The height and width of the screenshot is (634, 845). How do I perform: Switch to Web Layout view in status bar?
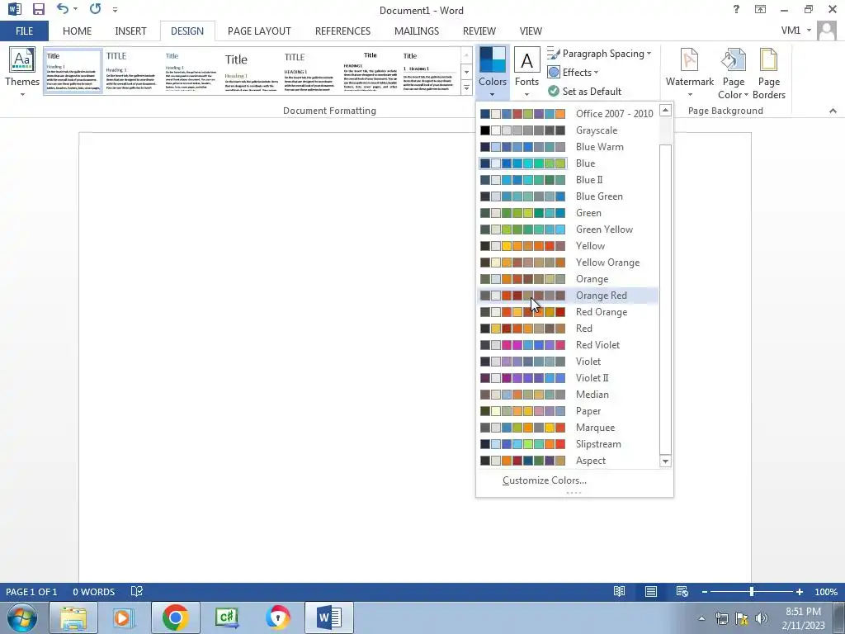(x=682, y=591)
